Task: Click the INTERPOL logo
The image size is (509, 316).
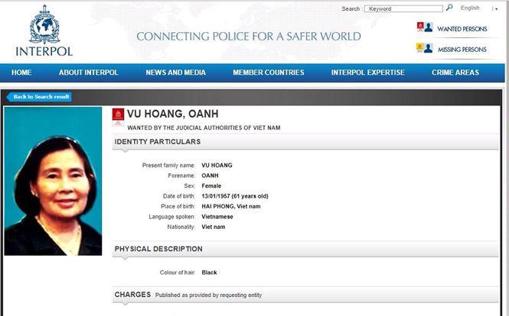Action: (x=44, y=31)
